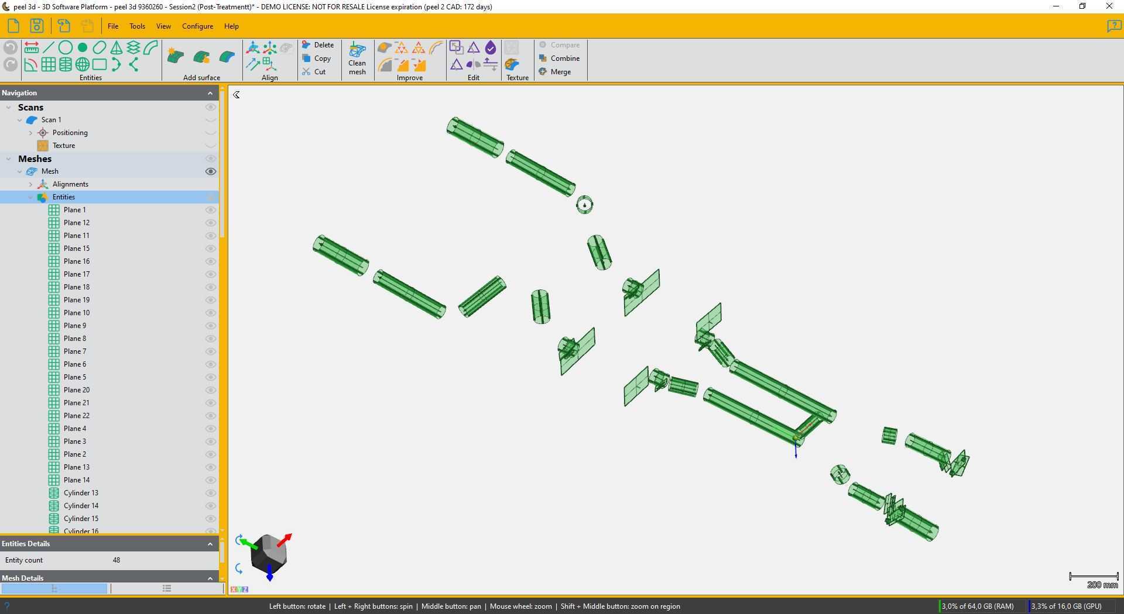Viewport: 1124px width, 614px height.
Task: Select the cone entity tool
Action: point(116,47)
